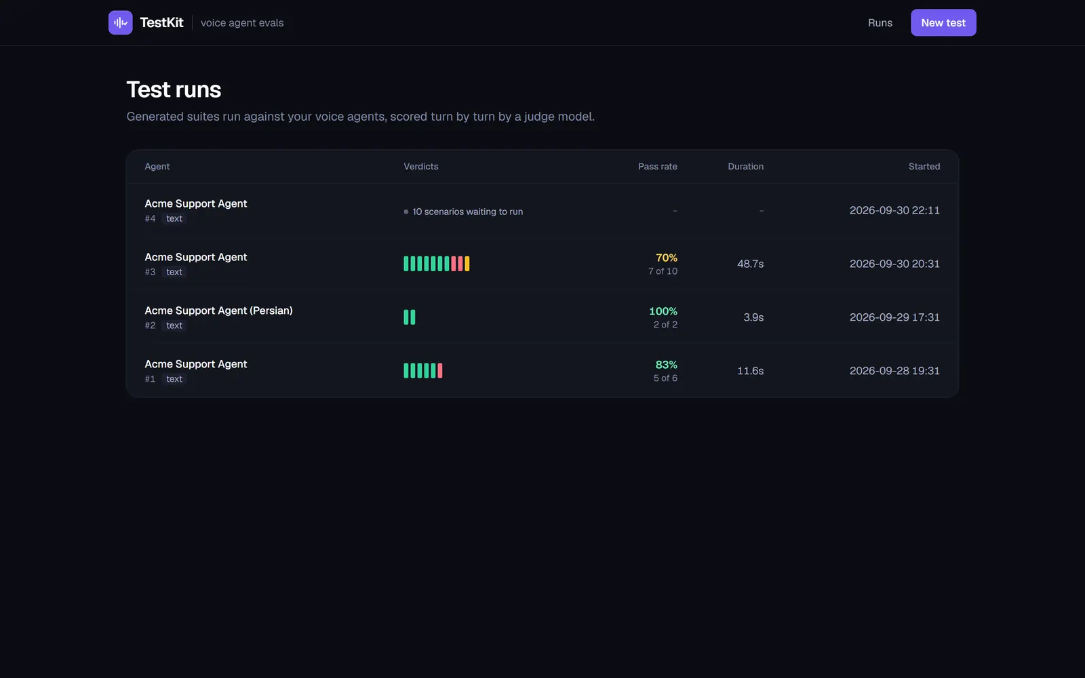1085x678 pixels.
Task: Click the Test runs page heading
Action: click(x=174, y=89)
